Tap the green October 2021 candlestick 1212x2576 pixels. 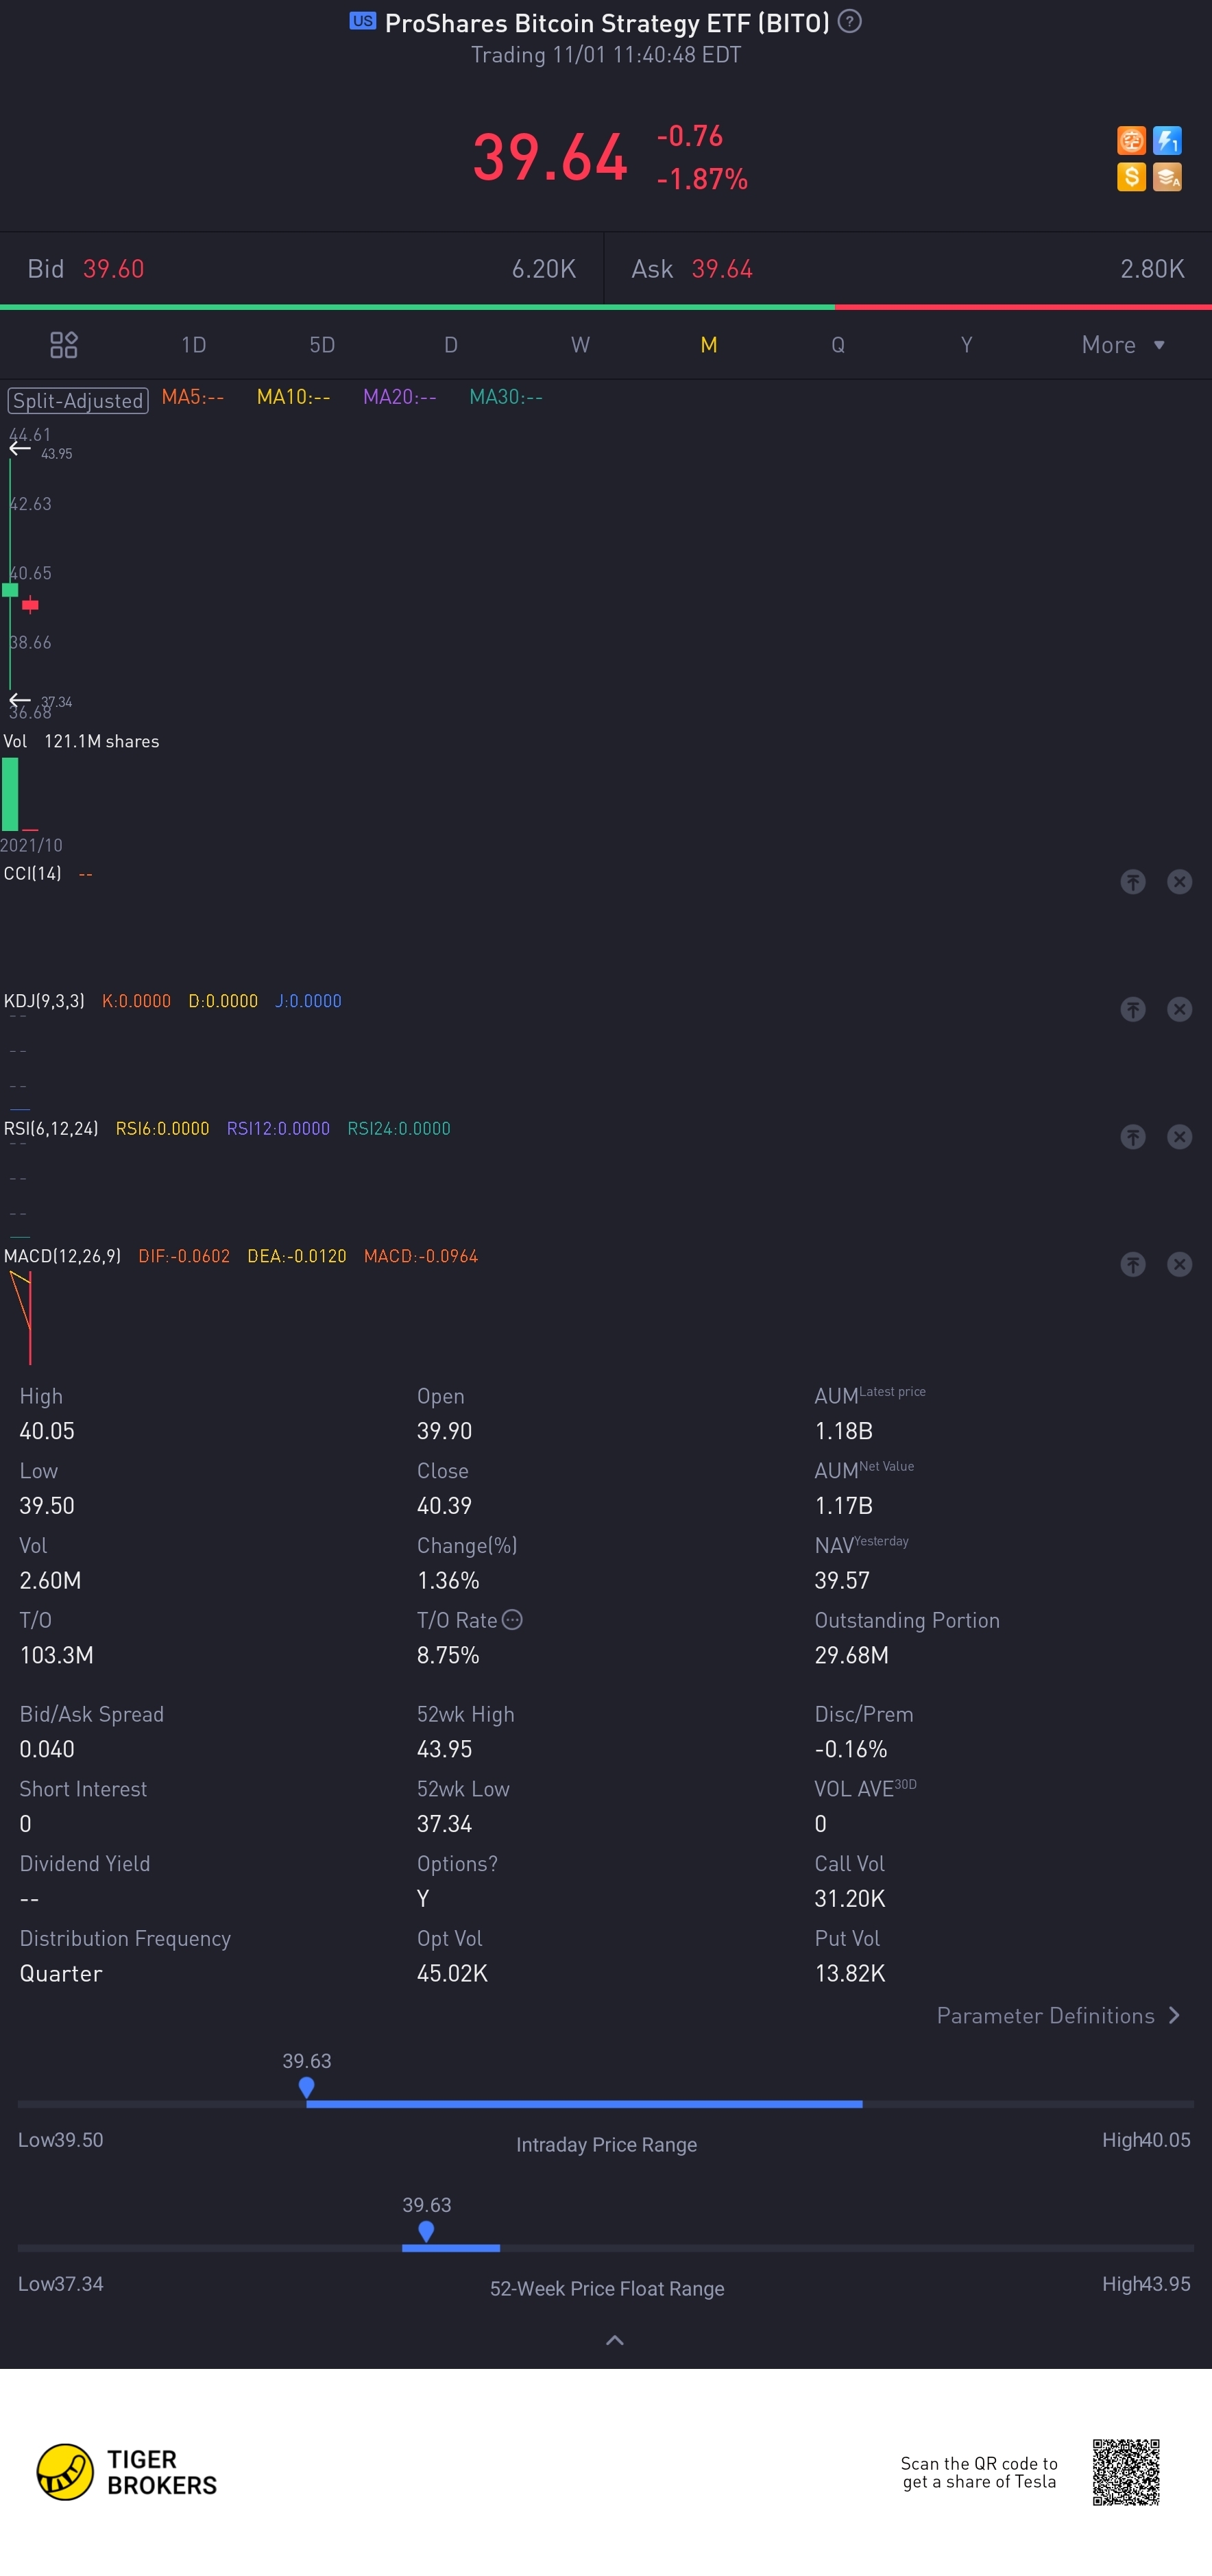[x=10, y=590]
